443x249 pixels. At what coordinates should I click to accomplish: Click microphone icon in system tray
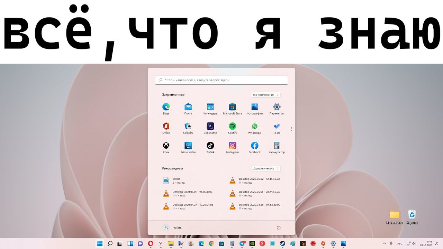tap(391, 243)
